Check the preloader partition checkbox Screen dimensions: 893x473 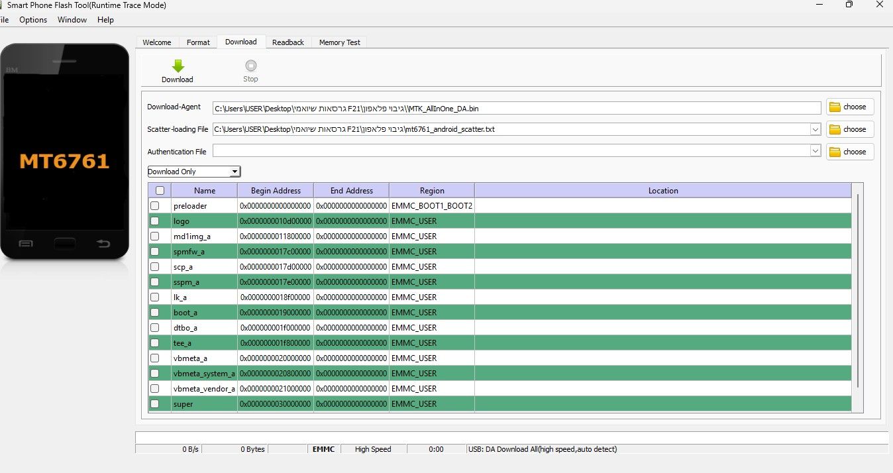(155, 206)
